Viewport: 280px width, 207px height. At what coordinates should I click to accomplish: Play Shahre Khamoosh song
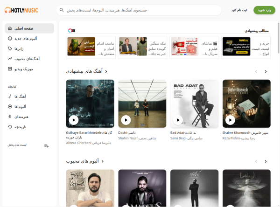point(230,120)
